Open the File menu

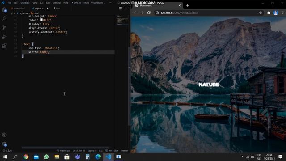click(9, 3)
